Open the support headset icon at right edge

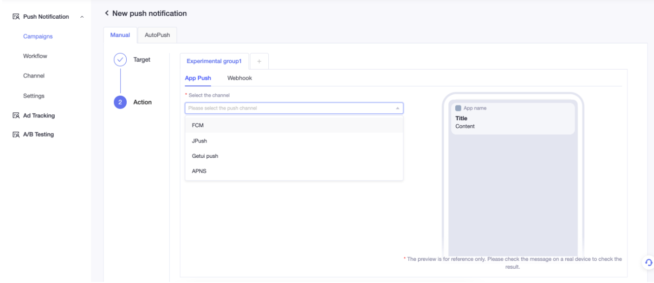[648, 262]
